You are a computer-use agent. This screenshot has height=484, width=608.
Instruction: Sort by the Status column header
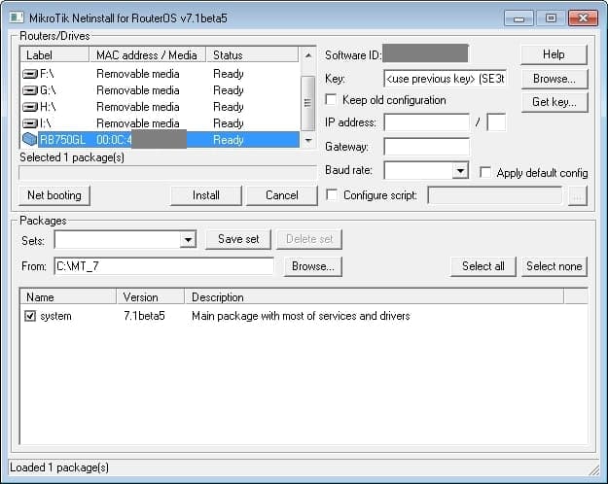[252, 55]
